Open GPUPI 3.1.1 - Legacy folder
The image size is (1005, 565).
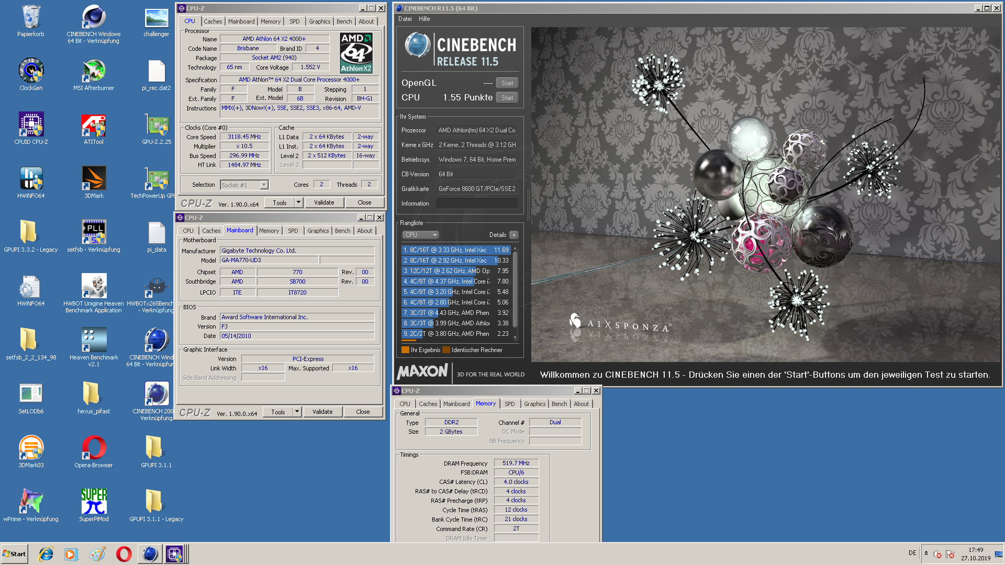tap(156, 506)
